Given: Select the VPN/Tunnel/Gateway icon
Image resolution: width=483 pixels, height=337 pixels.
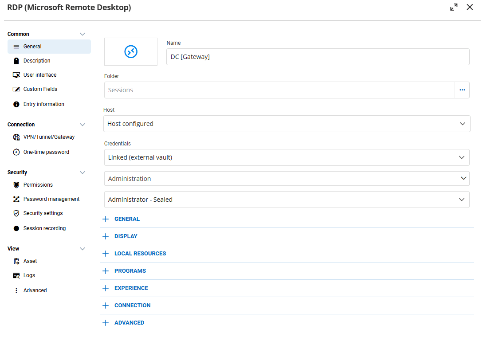Looking at the screenshot, I should pyautogui.click(x=16, y=137).
